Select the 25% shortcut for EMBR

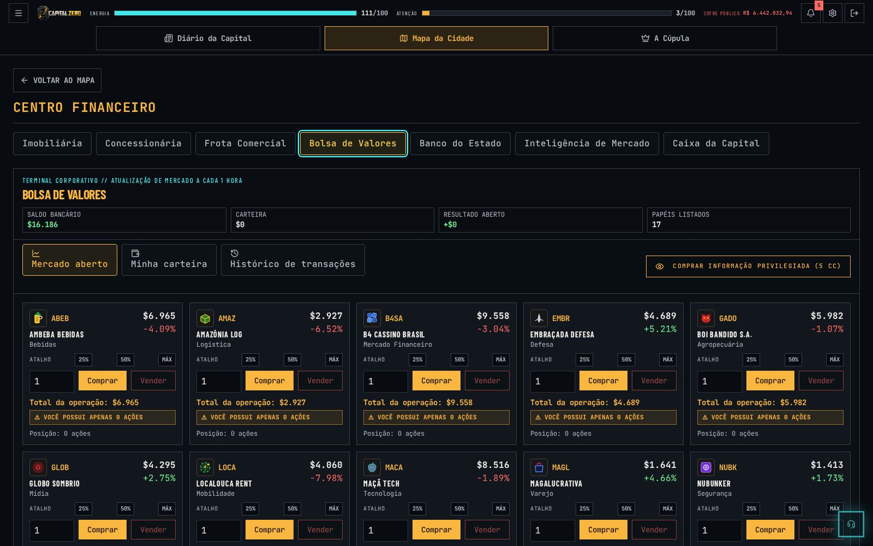[x=584, y=359]
